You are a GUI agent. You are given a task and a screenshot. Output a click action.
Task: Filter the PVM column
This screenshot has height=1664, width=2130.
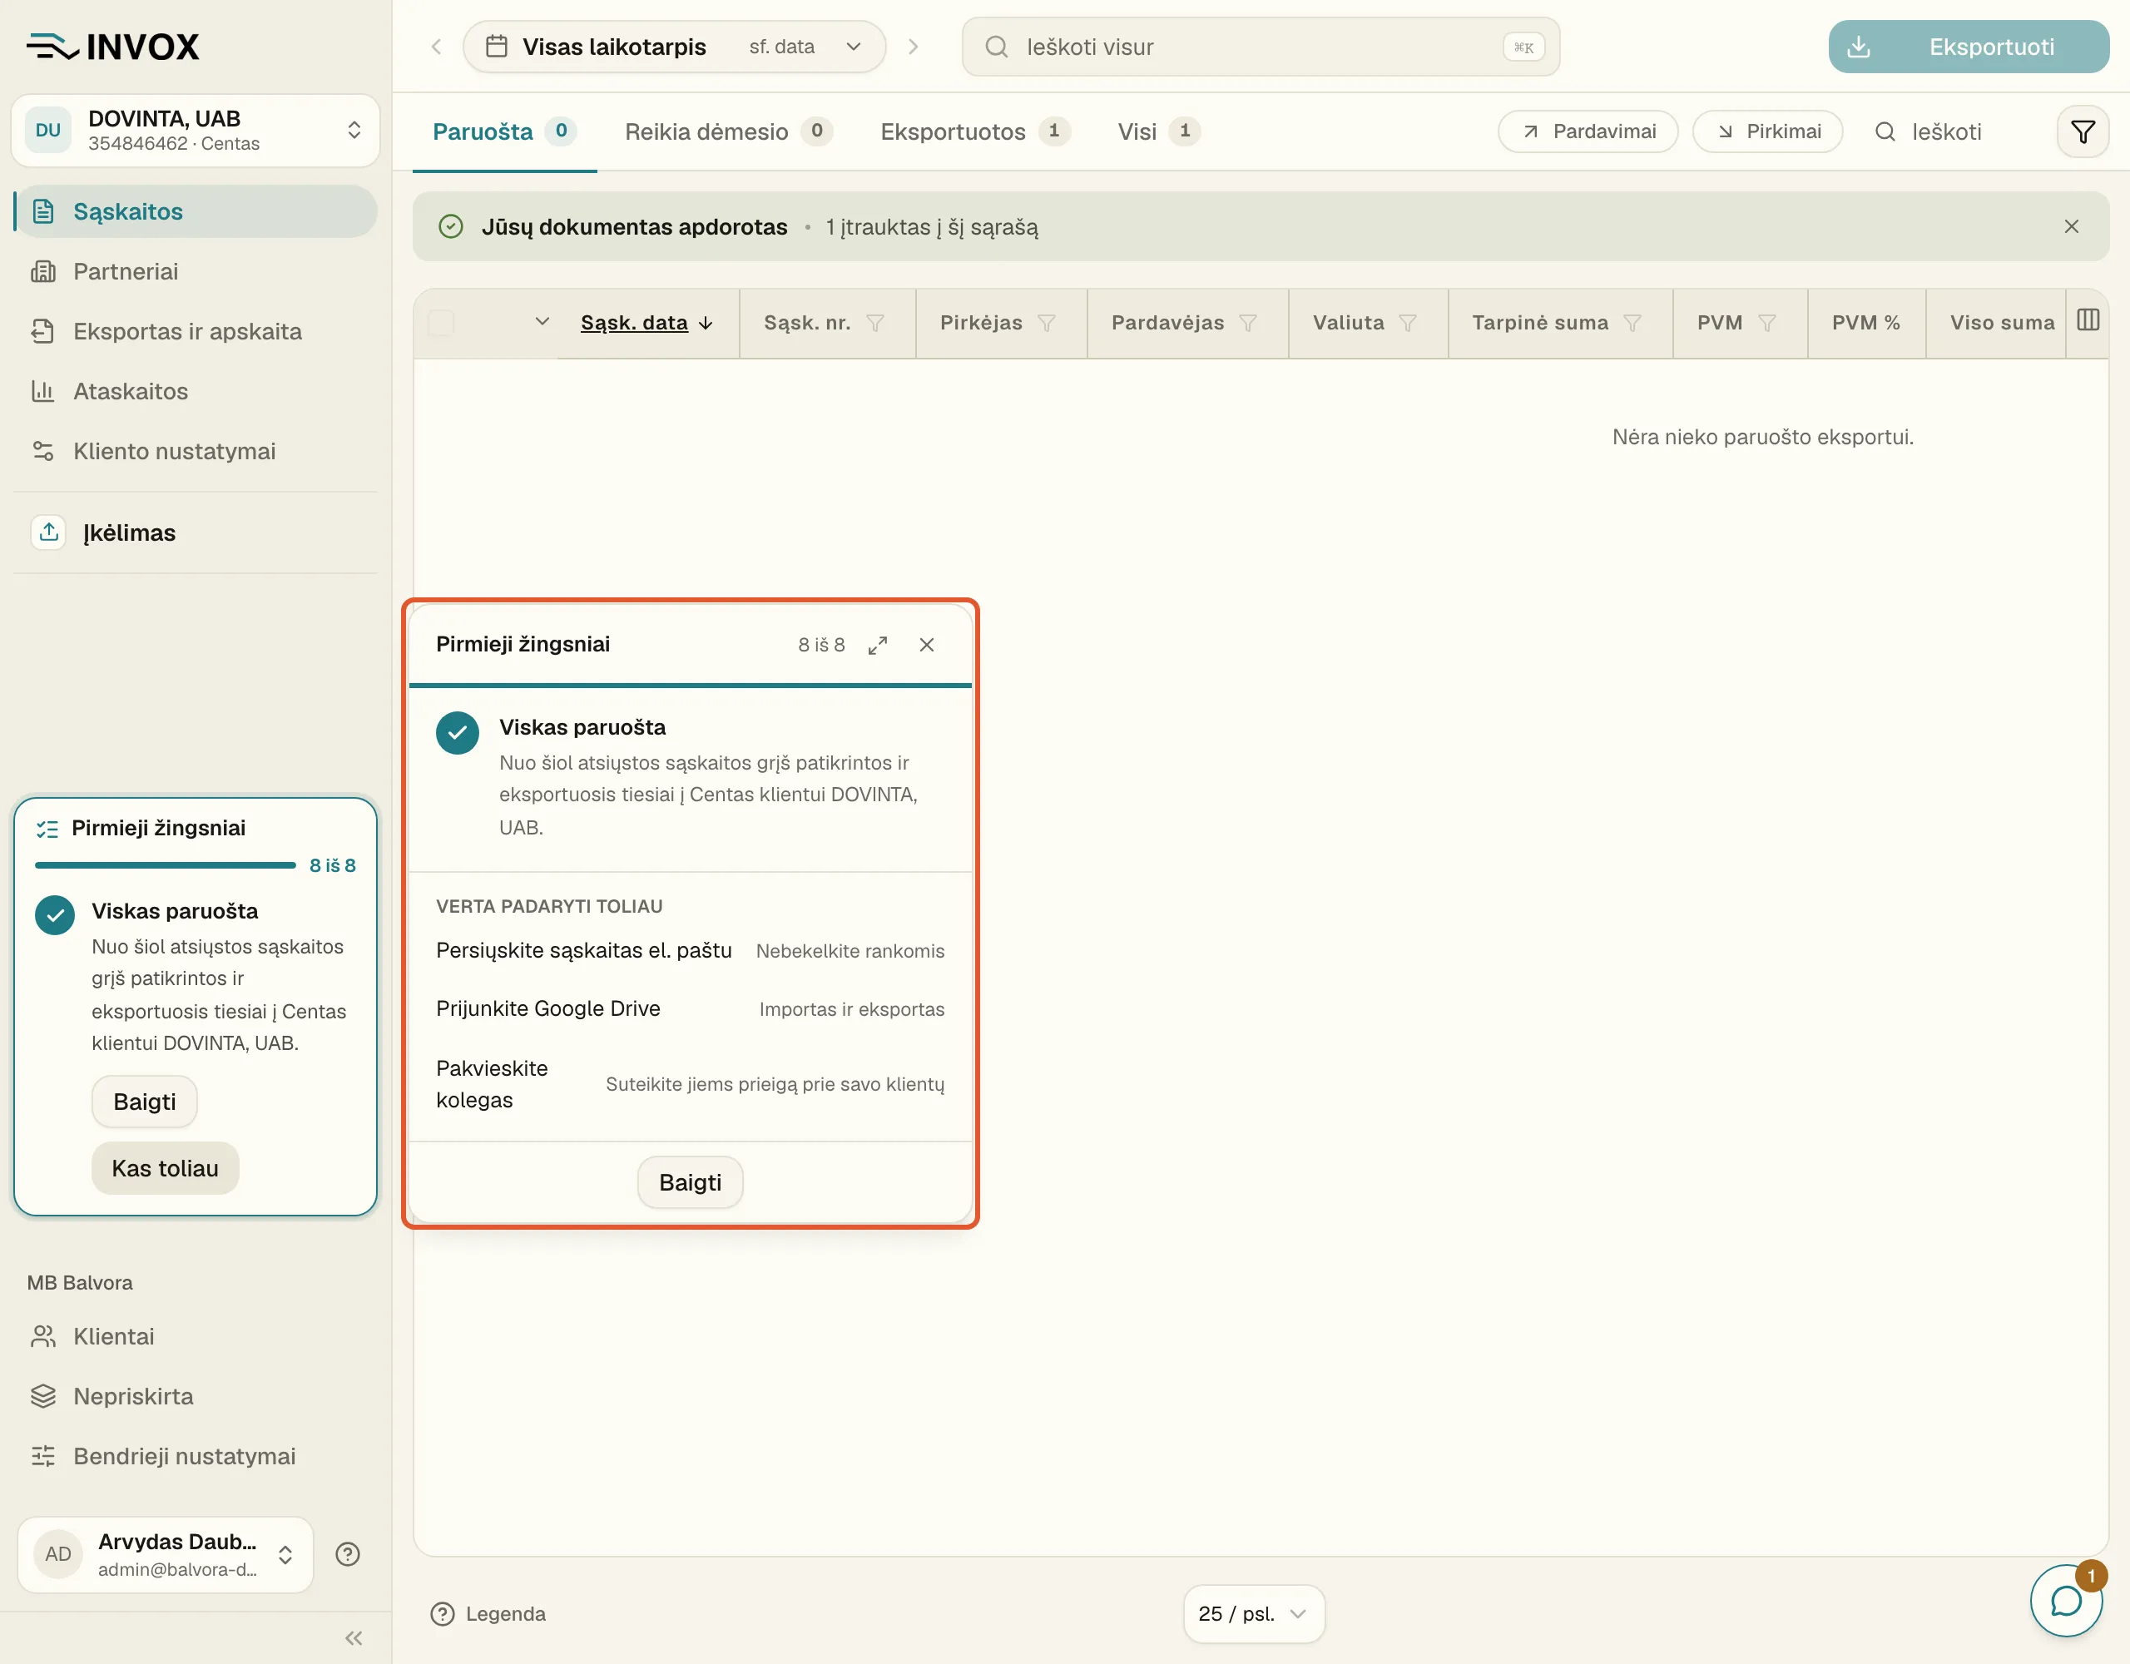point(1766,323)
